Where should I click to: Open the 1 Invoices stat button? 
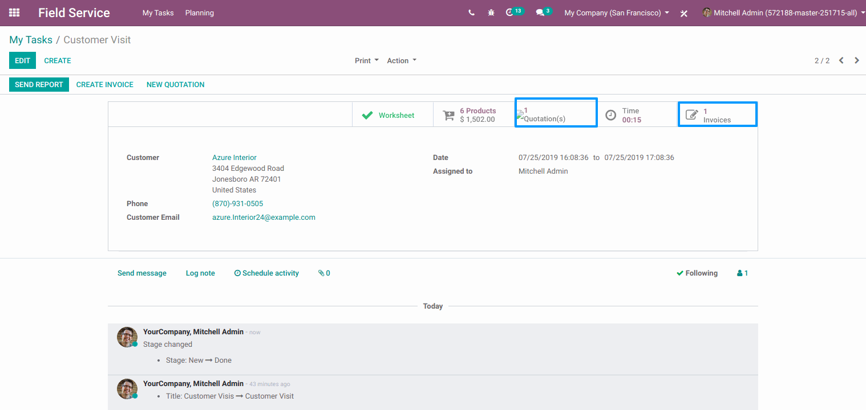(717, 115)
